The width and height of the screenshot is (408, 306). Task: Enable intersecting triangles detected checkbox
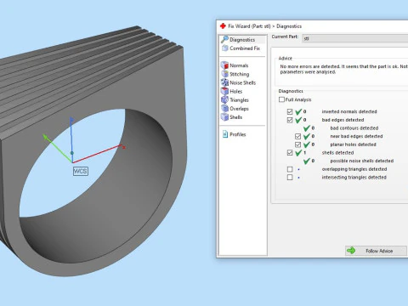pos(290,178)
